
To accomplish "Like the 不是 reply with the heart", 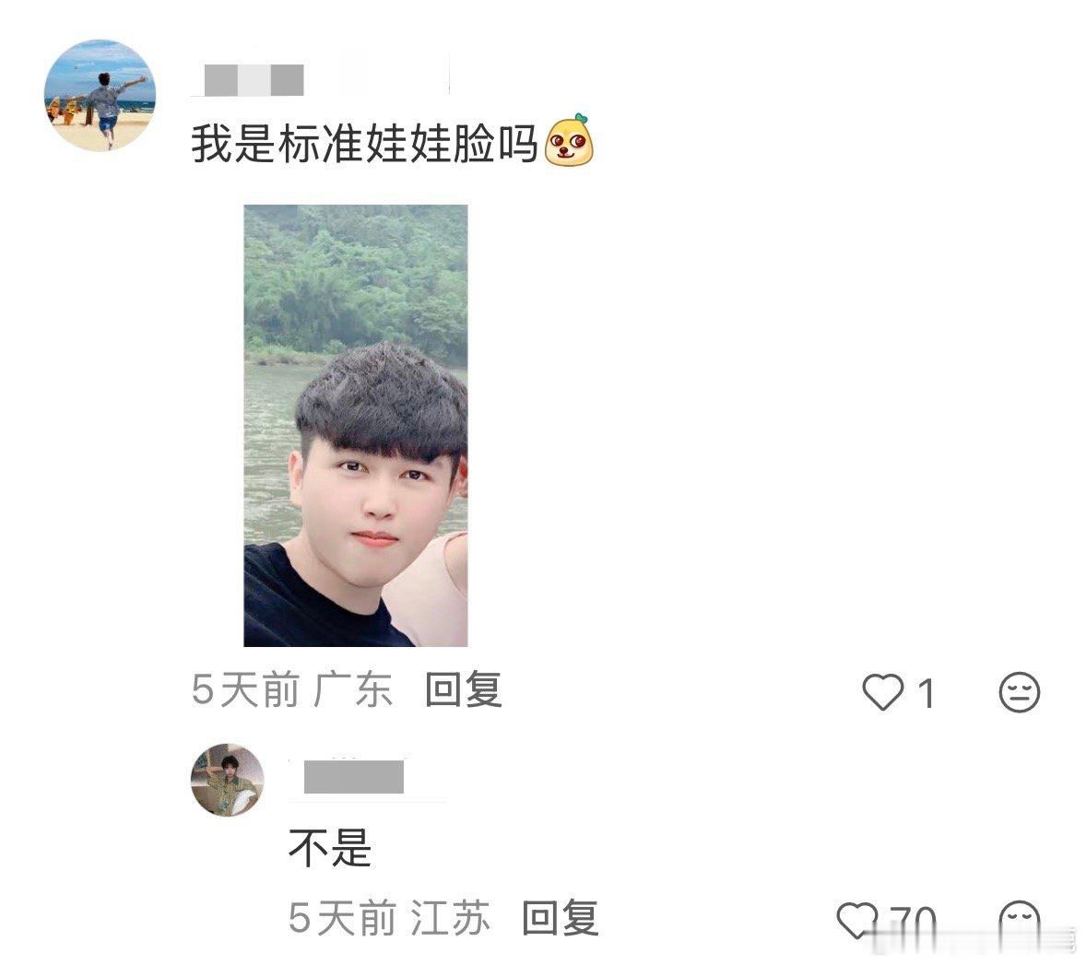I will [857, 920].
